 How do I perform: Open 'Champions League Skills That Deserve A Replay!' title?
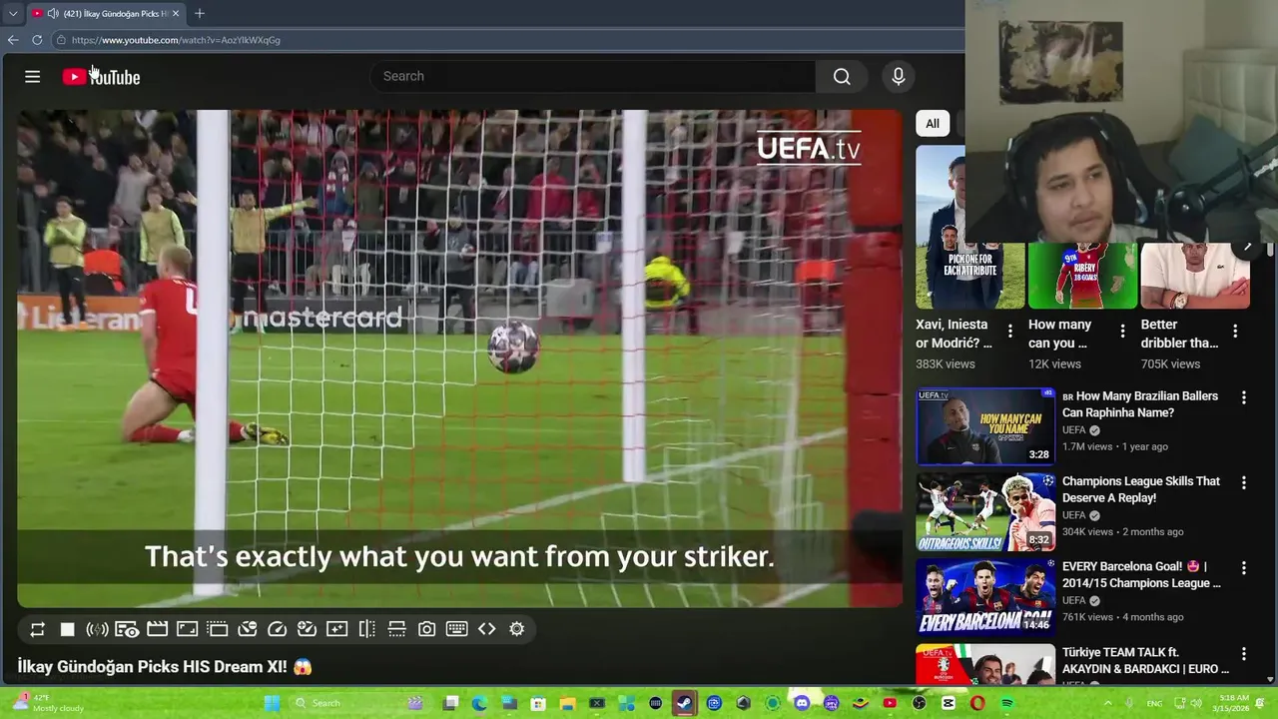(1141, 489)
